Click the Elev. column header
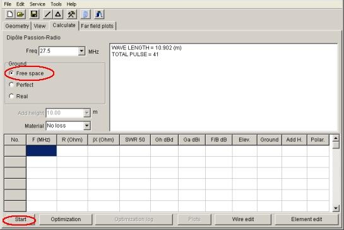Viewport: 344px width, 230px height. click(244, 140)
